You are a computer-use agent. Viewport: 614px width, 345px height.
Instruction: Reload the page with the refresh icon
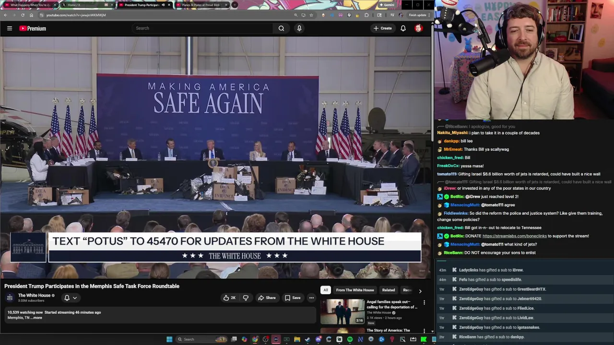pos(23,15)
